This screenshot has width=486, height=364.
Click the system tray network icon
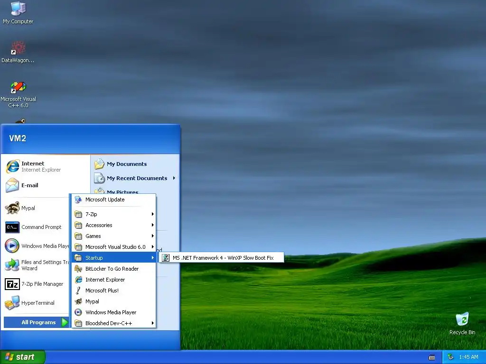point(450,357)
